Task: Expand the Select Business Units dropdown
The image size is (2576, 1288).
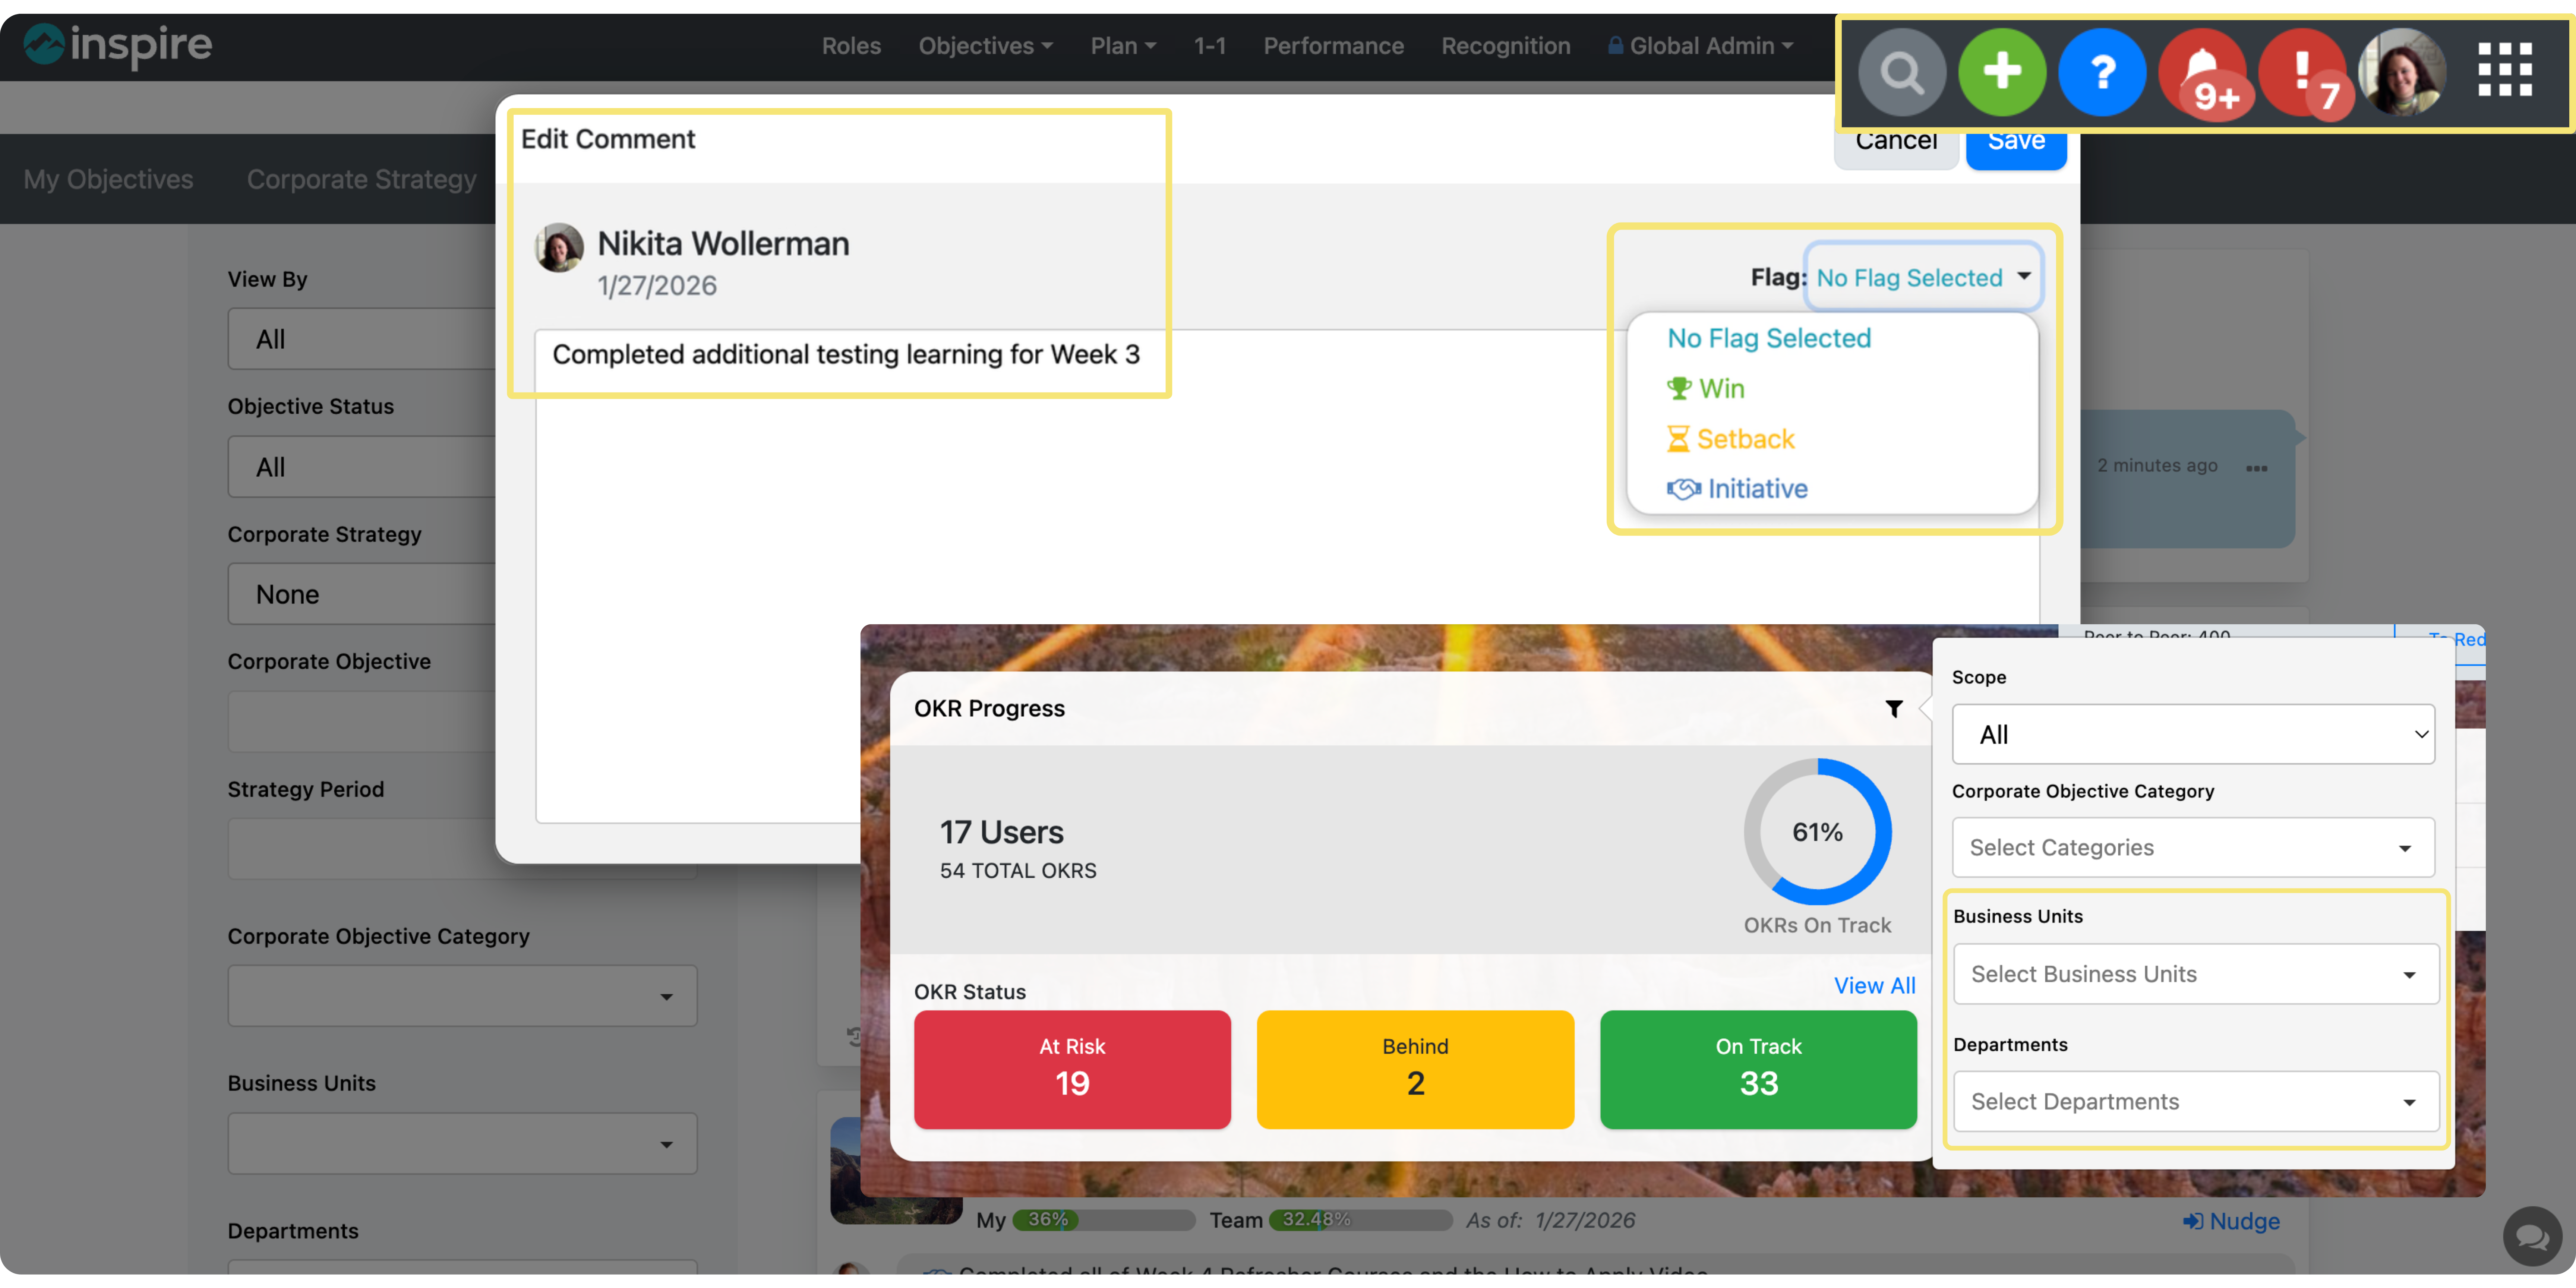Action: coord(2194,974)
